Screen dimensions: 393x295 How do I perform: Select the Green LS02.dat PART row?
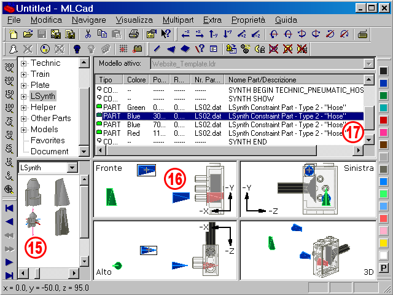pos(229,108)
